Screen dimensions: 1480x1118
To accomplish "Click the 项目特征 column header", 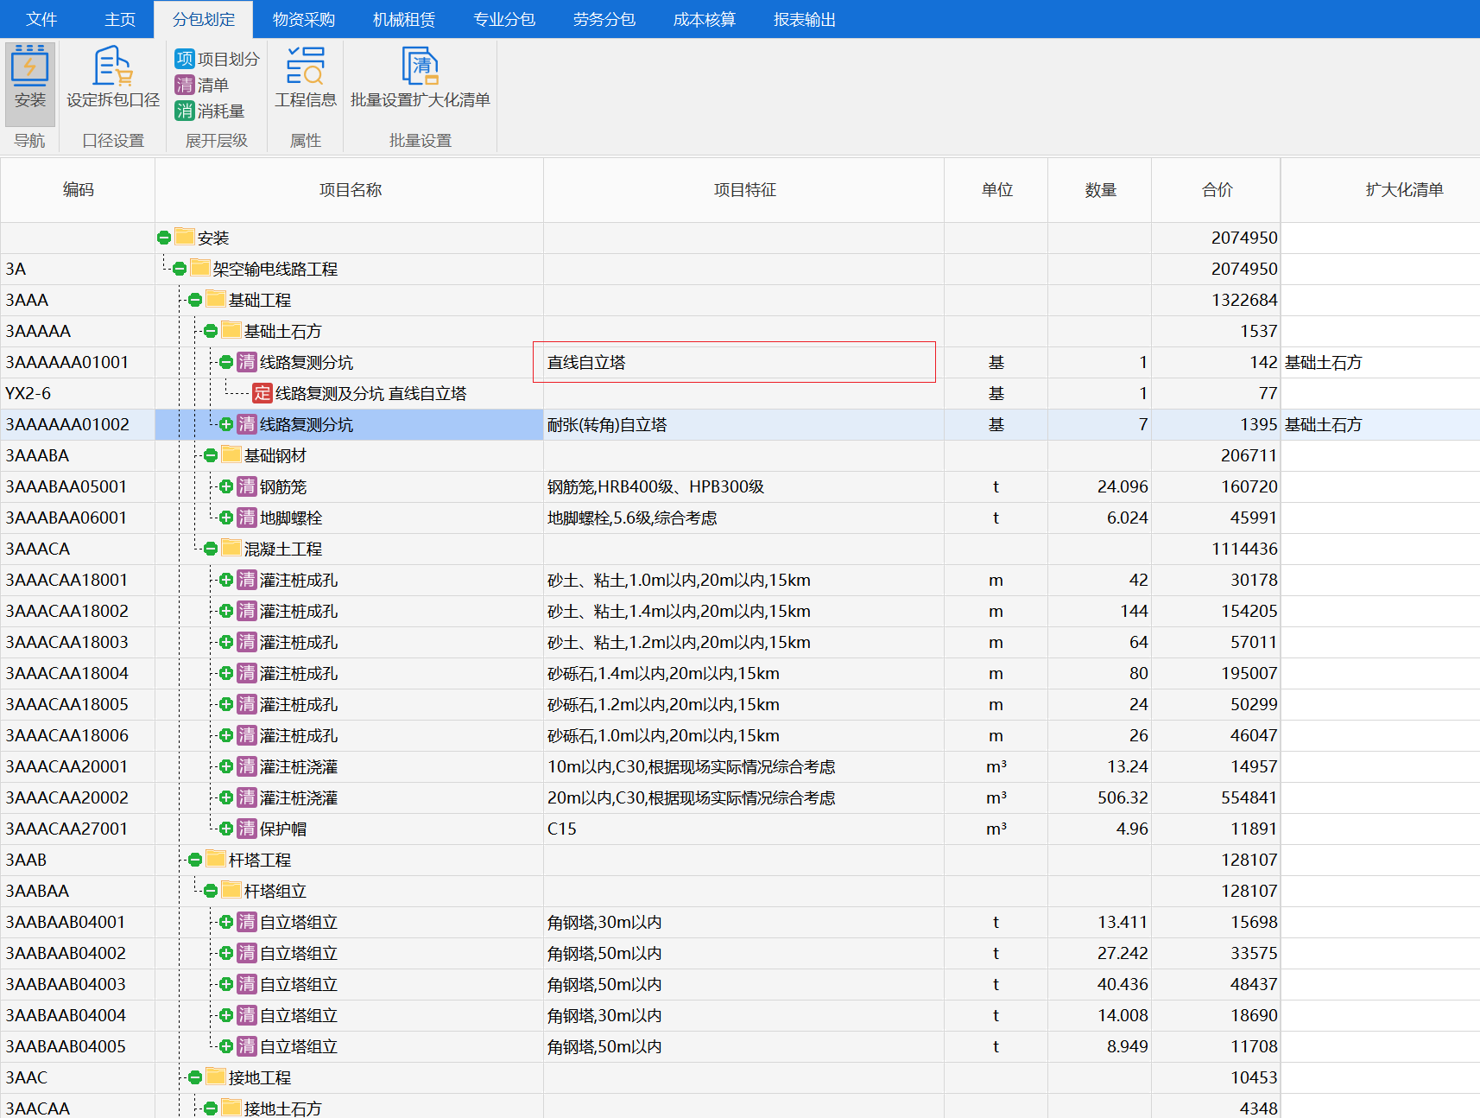I will (744, 190).
